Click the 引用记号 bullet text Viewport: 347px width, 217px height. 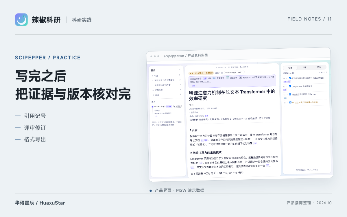coord(35,116)
